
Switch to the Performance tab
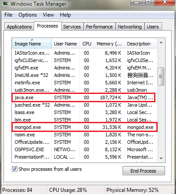coord(99,27)
